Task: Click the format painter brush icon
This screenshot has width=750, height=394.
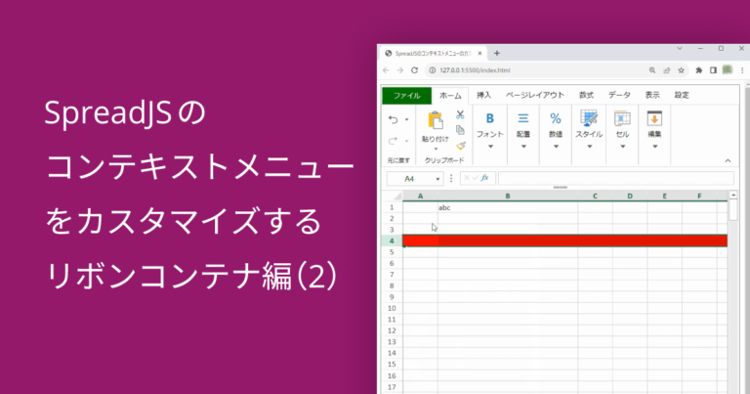Action: (x=461, y=146)
